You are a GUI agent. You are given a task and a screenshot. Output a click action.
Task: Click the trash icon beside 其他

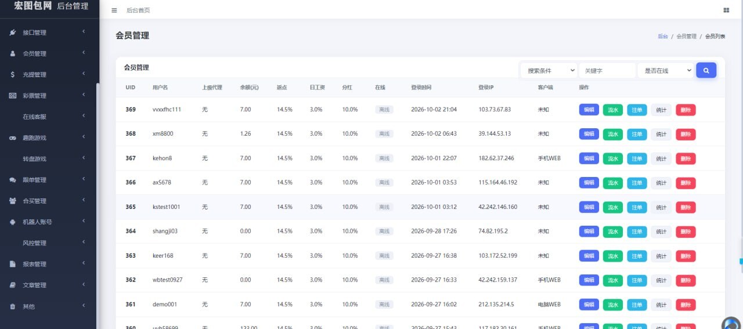coord(13,306)
